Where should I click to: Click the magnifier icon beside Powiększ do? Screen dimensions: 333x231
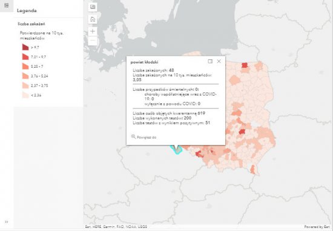click(x=133, y=137)
